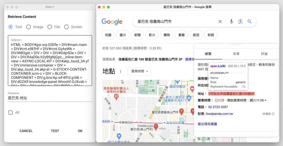Open the 航班 filter chip
The image size is (283, 146).
[x=196, y=35]
